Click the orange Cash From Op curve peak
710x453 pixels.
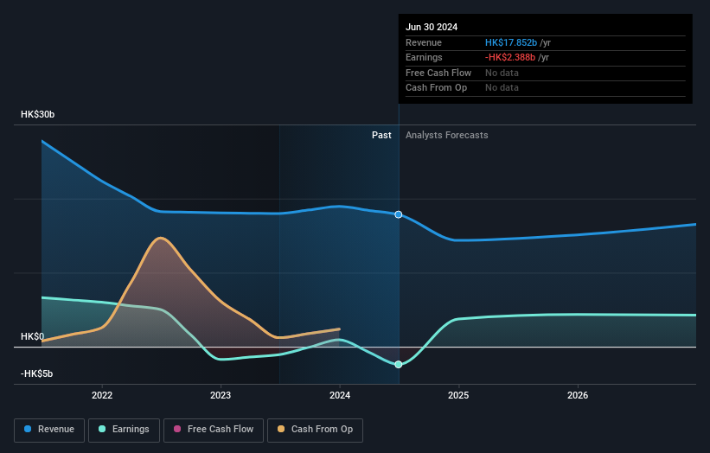click(x=160, y=238)
